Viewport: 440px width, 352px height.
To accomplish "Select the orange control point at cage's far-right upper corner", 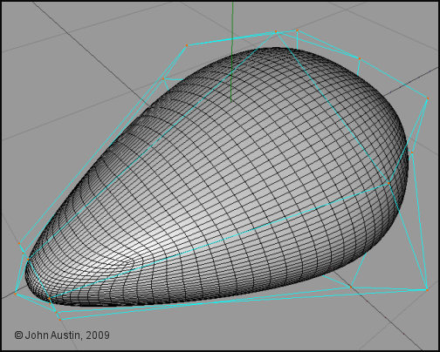I will [428, 98].
